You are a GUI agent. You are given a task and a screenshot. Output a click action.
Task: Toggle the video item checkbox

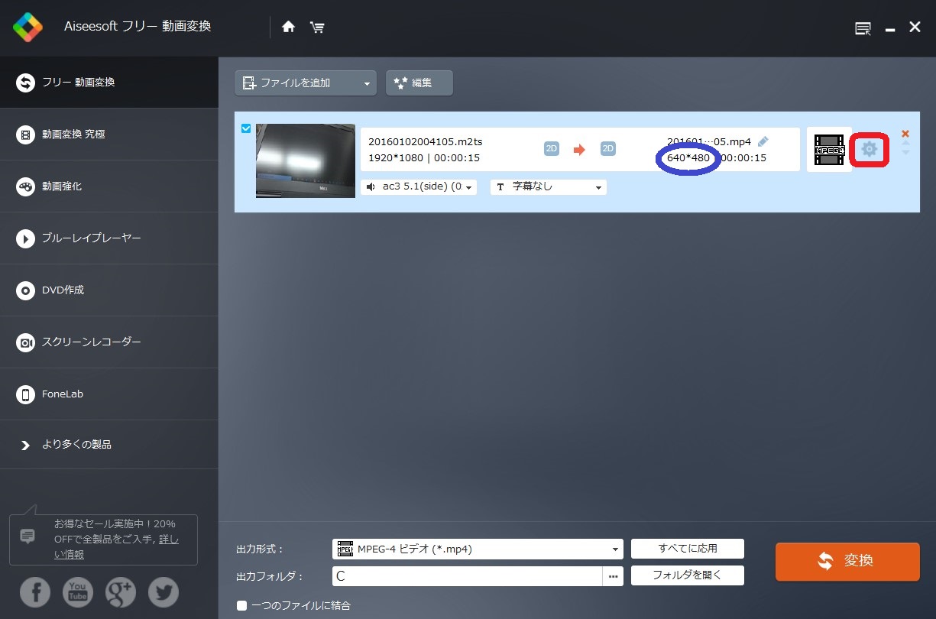tap(246, 128)
